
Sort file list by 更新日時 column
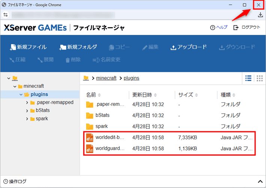coord(144,95)
